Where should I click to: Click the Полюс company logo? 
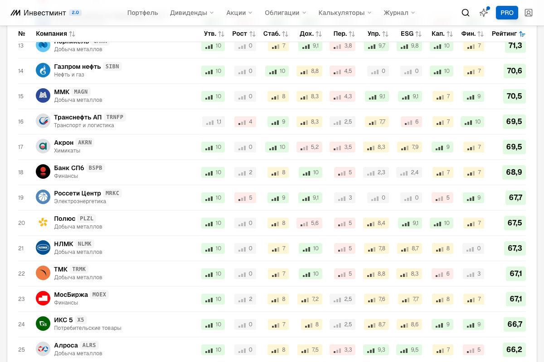pyautogui.click(x=43, y=222)
